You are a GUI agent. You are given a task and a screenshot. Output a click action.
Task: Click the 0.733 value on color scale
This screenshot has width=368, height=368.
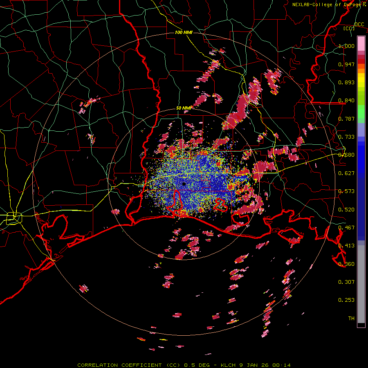346,137
